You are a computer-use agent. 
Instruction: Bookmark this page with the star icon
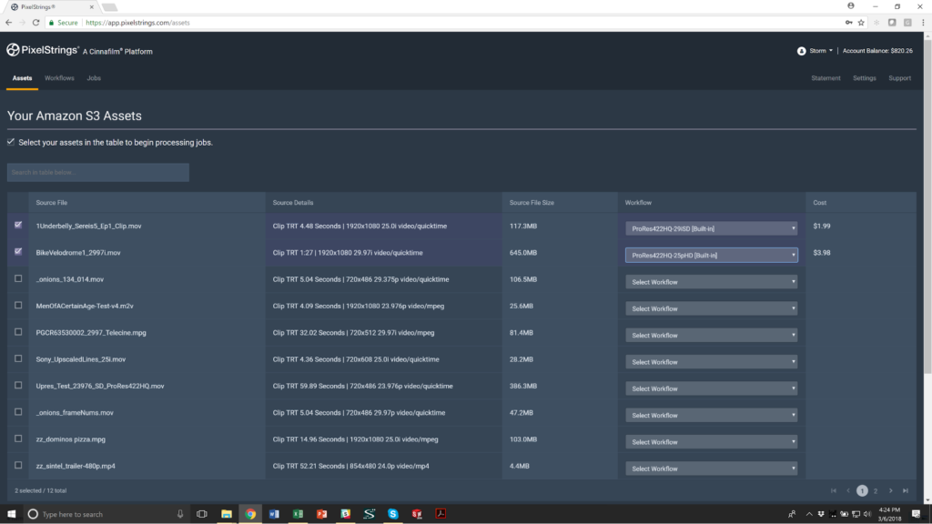(x=861, y=23)
